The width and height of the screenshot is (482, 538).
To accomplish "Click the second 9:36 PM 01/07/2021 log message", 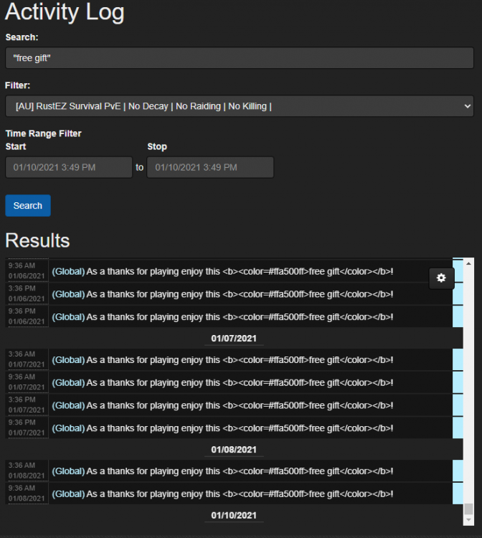I will [240, 428].
